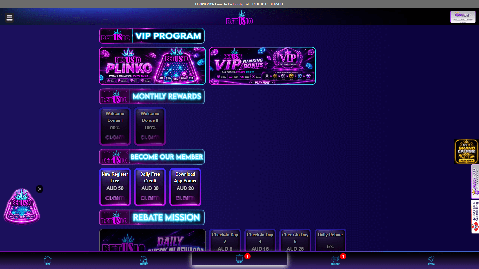The height and width of the screenshot is (269, 479).
Task: Select Check-In Day 2 AUD 8 card
Action: [225, 240]
